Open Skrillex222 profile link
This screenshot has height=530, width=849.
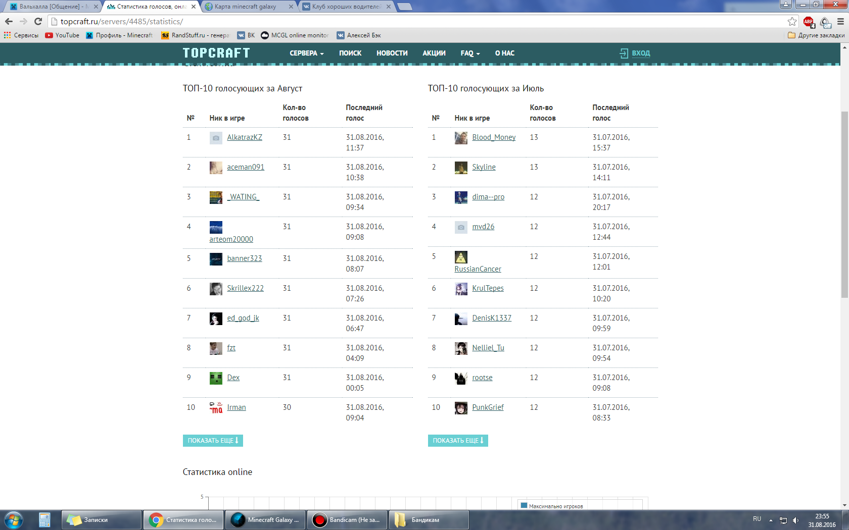pos(245,288)
